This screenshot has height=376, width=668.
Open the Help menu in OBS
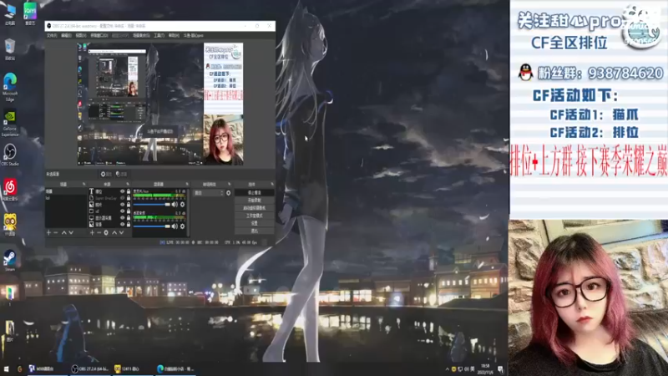pos(174,35)
